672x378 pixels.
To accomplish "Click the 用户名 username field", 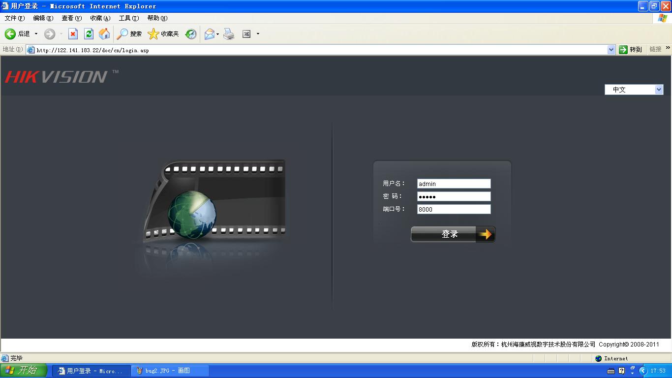I will pos(454,184).
